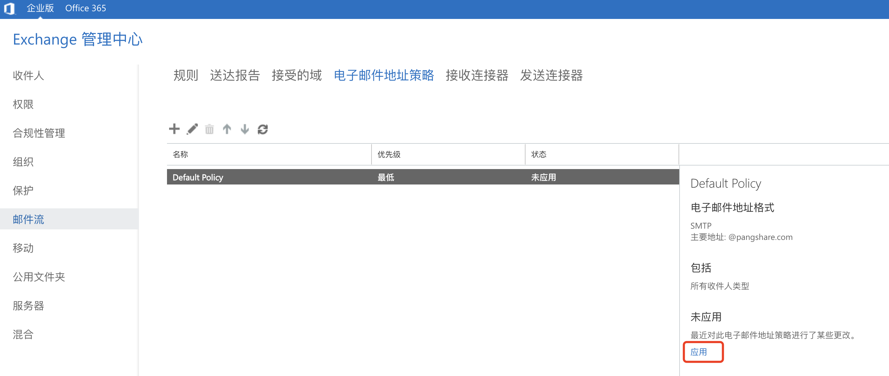
Task: Open 组织 in the sidebar
Action: pyautogui.click(x=23, y=162)
